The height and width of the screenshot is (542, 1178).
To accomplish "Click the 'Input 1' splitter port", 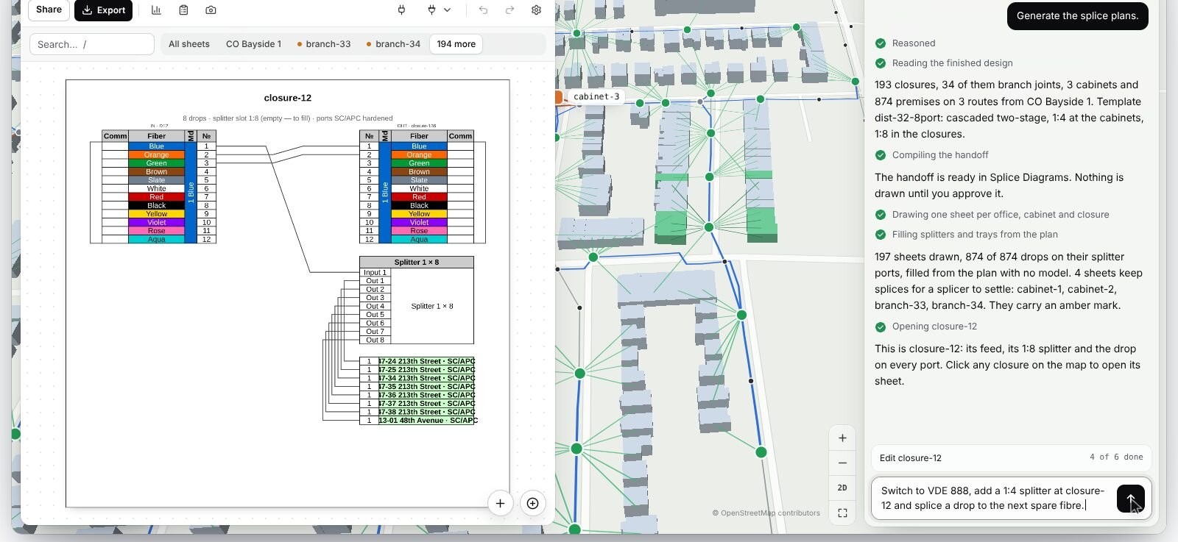I will point(375,272).
